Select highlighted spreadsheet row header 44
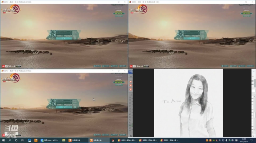Viewport: 256px width, 143px height. (x=130, y=125)
